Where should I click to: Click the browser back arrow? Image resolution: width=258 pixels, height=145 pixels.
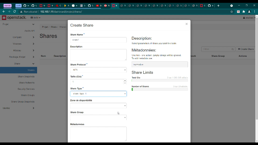(4, 11)
